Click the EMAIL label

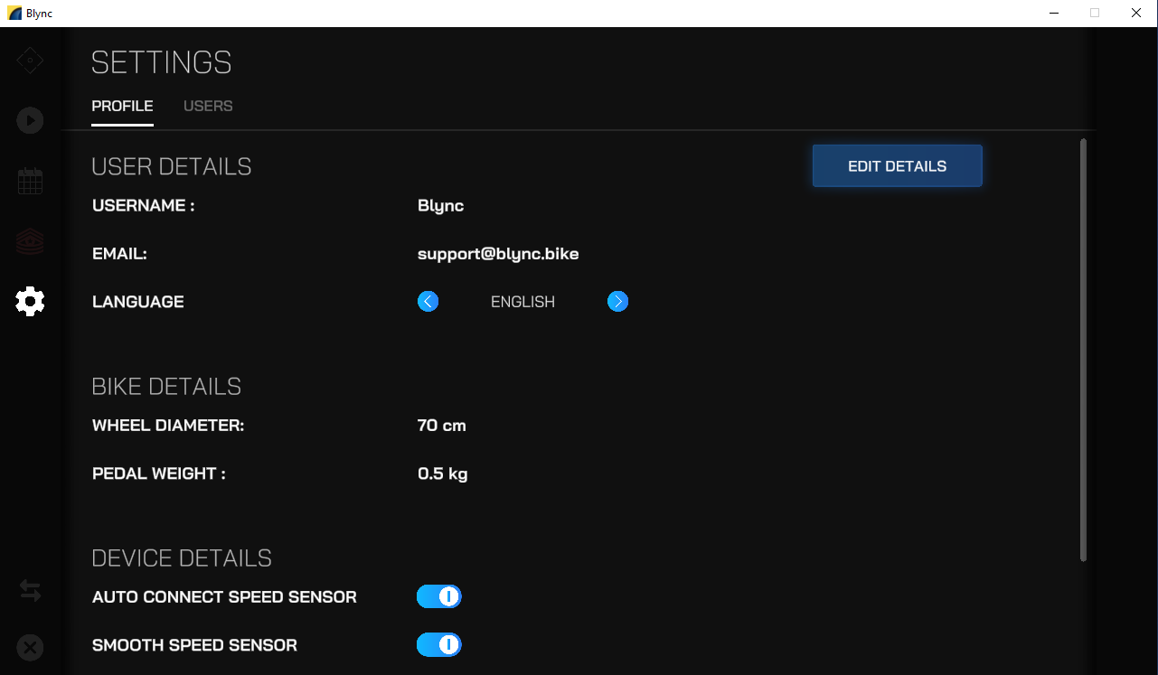(x=119, y=254)
